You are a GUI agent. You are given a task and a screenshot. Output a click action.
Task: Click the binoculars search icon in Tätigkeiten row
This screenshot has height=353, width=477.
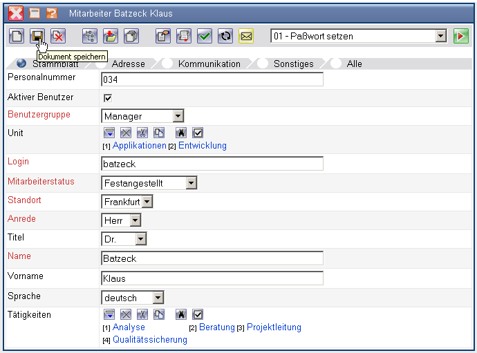(x=181, y=315)
